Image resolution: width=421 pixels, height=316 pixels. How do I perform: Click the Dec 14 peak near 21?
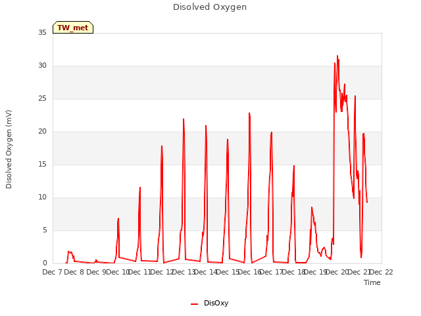[x=206, y=126]
